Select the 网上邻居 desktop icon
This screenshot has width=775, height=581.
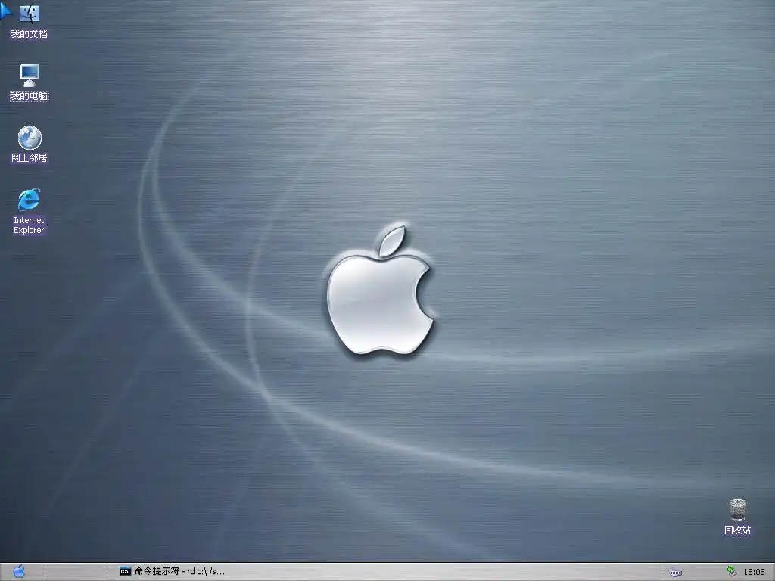coord(30,144)
